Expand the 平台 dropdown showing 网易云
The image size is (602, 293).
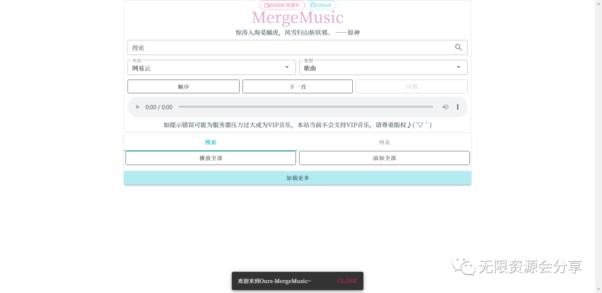212,67
